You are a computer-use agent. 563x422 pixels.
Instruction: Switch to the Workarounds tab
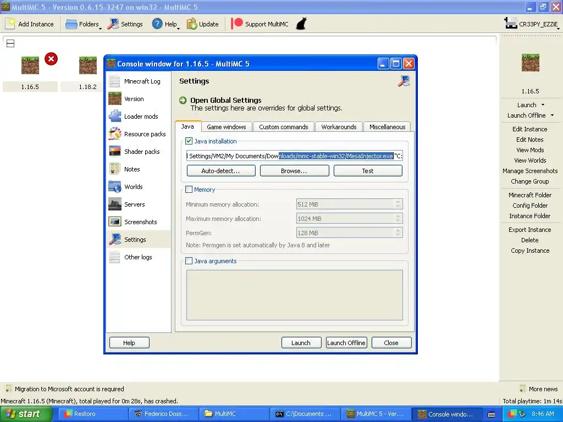coord(339,127)
